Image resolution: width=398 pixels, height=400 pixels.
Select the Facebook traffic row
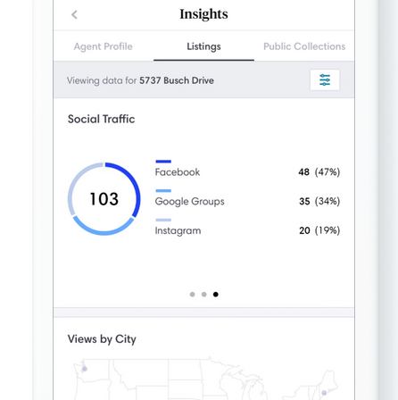point(247,170)
